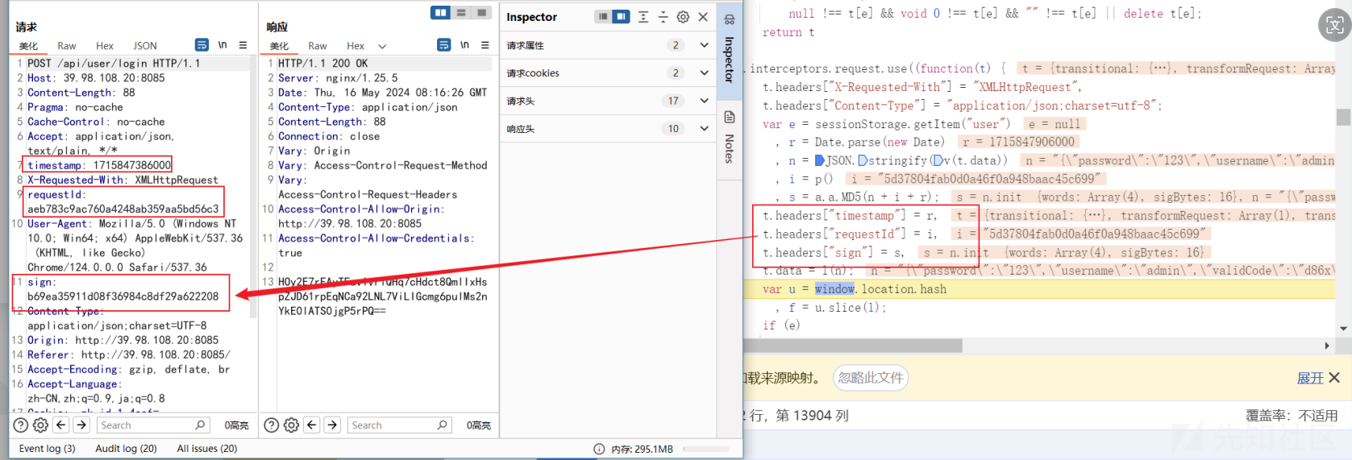Expand the 请求属性 section
The height and width of the screenshot is (460, 1352).
(x=704, y=45)
